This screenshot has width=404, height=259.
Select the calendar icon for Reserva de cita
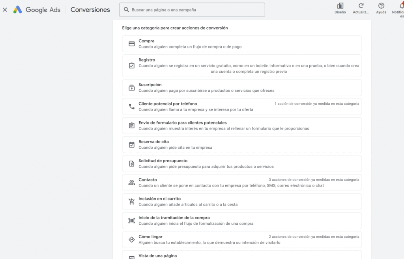tap(132, 145)
